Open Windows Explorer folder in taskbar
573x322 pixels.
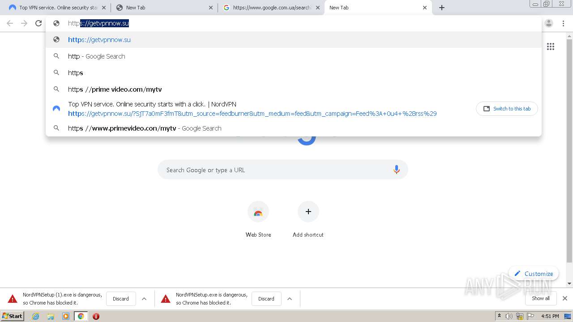coord(51,316)
